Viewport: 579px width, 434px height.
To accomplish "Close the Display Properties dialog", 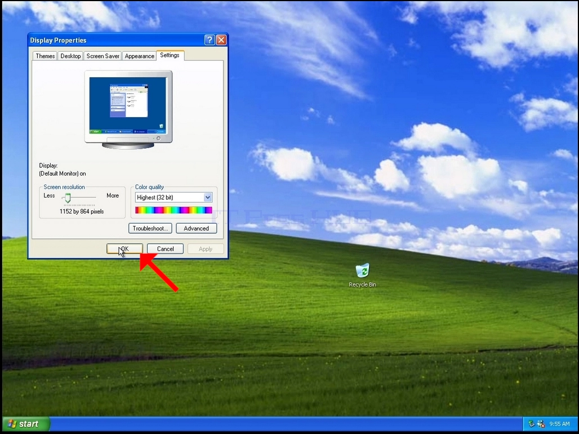I will pos(221,40).
